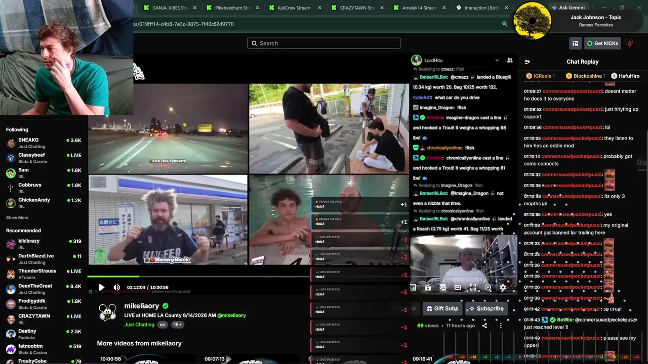Open CRAZYTAWN recommended channel
Viewport: 648px width, 364px height.
(x=44, y=319)
